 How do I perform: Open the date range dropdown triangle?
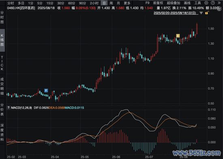(x=201, y=13)
